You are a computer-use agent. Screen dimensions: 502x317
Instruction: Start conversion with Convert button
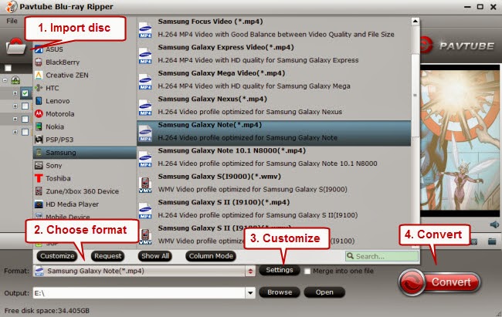(x=439, y=282)
